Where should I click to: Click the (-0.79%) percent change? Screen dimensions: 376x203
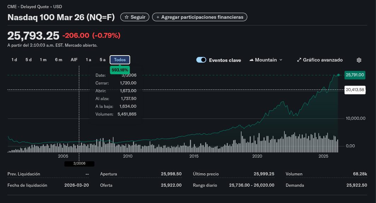pyautogui.click(x=106, y=35)
